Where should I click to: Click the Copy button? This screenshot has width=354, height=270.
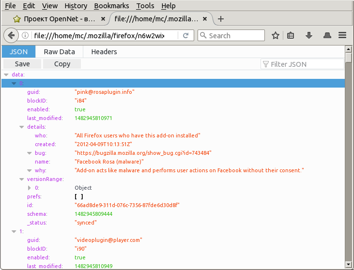coord(62,64)
